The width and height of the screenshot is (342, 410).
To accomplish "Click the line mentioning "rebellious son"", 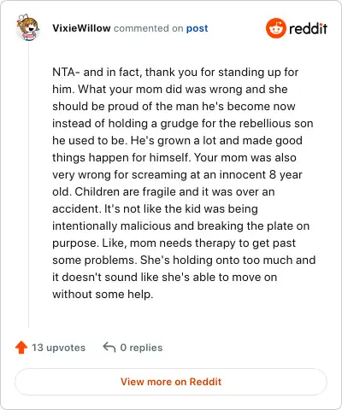I will pos(183,123).
